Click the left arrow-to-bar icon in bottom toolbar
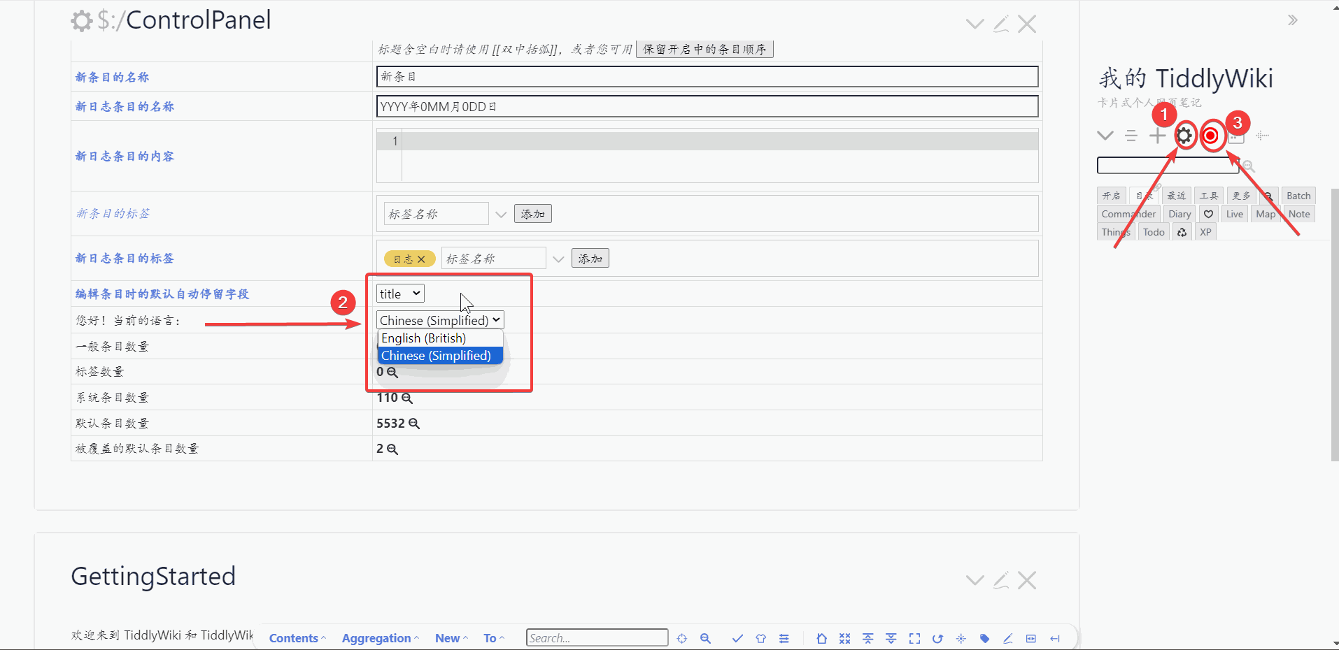1339x650 pixels. click(1055, 638)
